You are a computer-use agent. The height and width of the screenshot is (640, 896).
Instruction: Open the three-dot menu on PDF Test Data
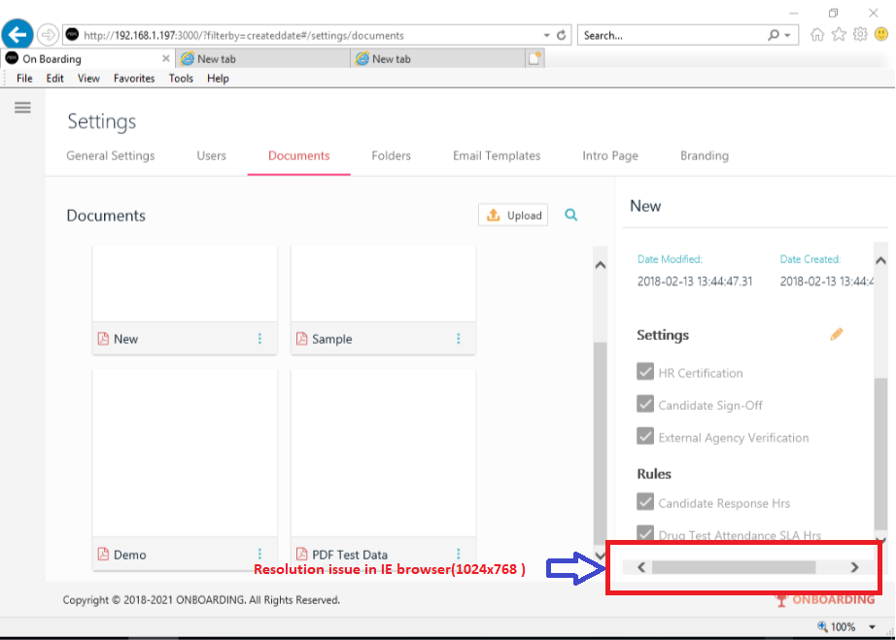pos(459,554)
